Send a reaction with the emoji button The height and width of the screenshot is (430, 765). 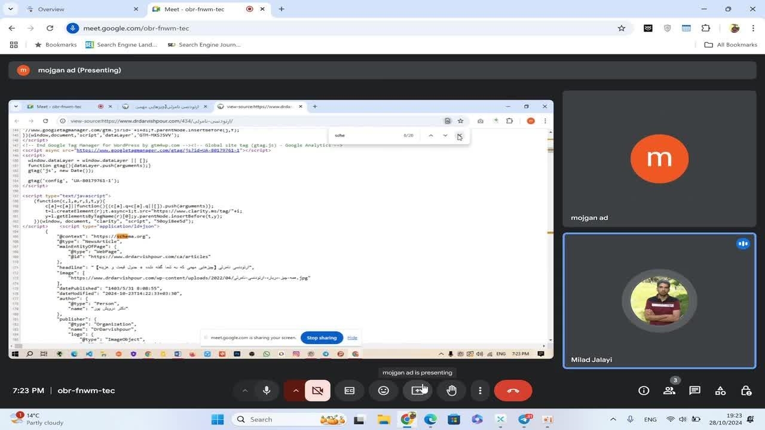(x=384, y=391)
